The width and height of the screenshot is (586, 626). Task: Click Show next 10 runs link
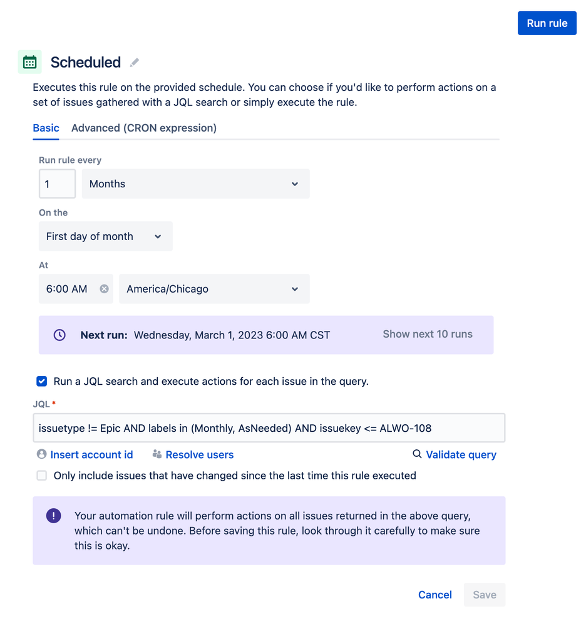(x=428, y=334)
